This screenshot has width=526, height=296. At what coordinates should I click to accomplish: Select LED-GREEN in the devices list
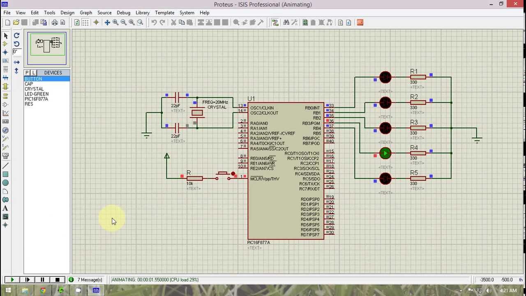click(37, 94)
